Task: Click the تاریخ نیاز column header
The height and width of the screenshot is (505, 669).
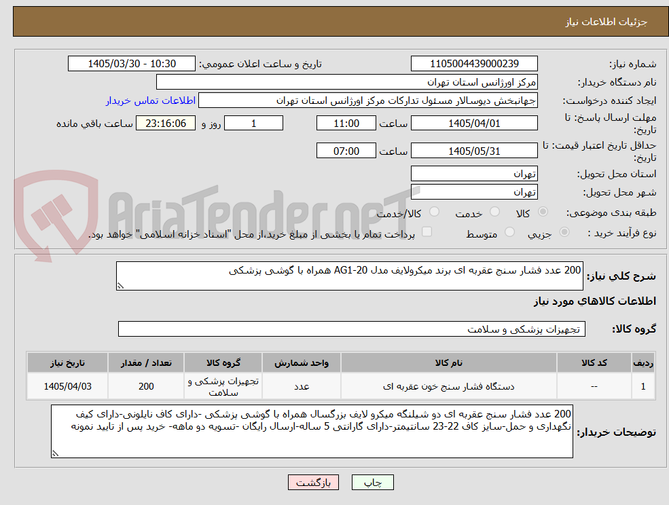Action: click(67, 362)
